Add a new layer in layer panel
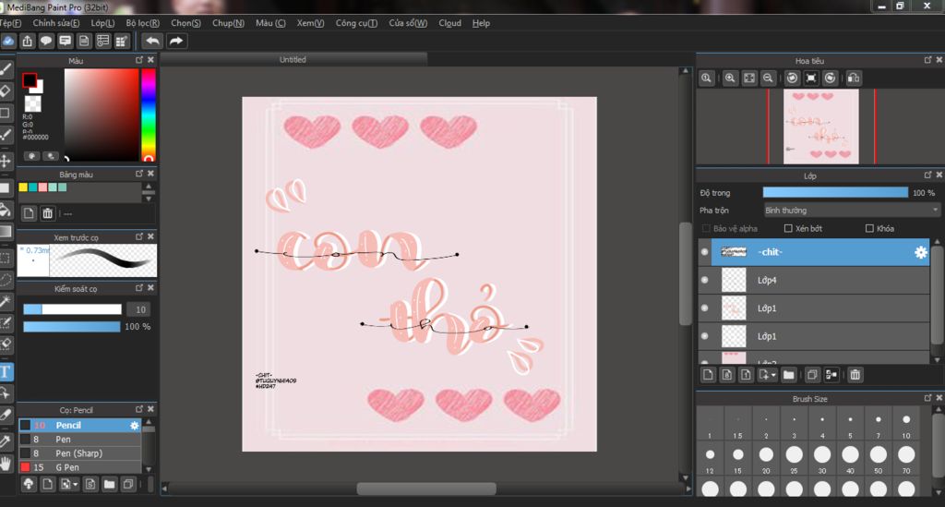Viewport: 945px width, 507px height. point(708,375)
